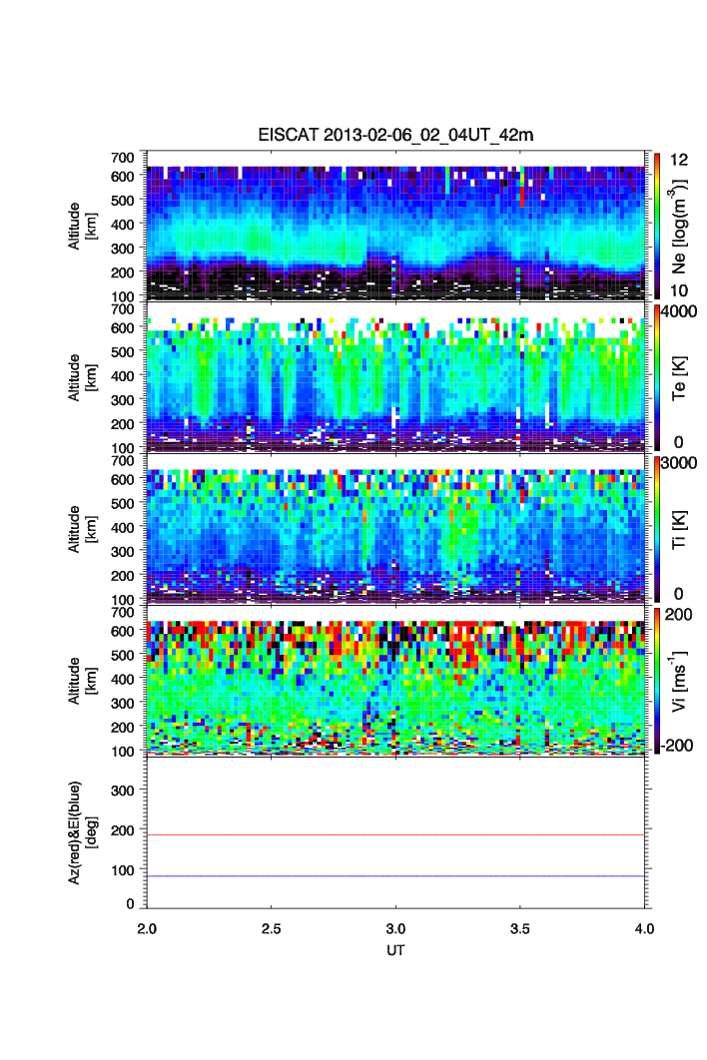707x1060 pixels.
Task: Click the Vi [ms-1] colorbar label
Action: (678, 681)
